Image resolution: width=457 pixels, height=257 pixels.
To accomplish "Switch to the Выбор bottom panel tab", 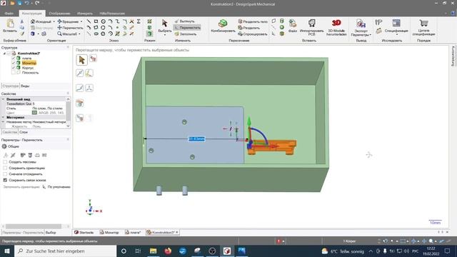I will [51, 233].
